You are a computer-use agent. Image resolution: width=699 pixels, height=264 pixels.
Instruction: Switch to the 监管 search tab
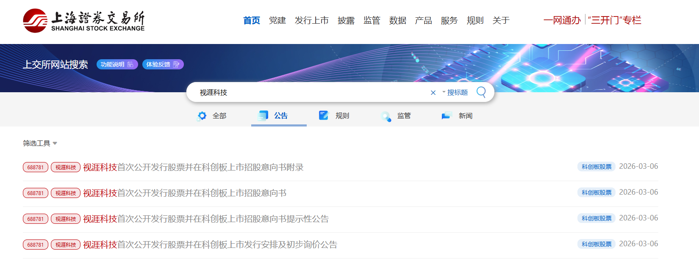tap(404, 115)
